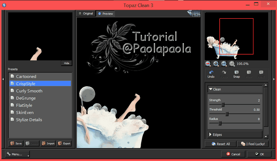Fit image to view with FIT icon
277x161 pixels.
(x=224, y=64)
